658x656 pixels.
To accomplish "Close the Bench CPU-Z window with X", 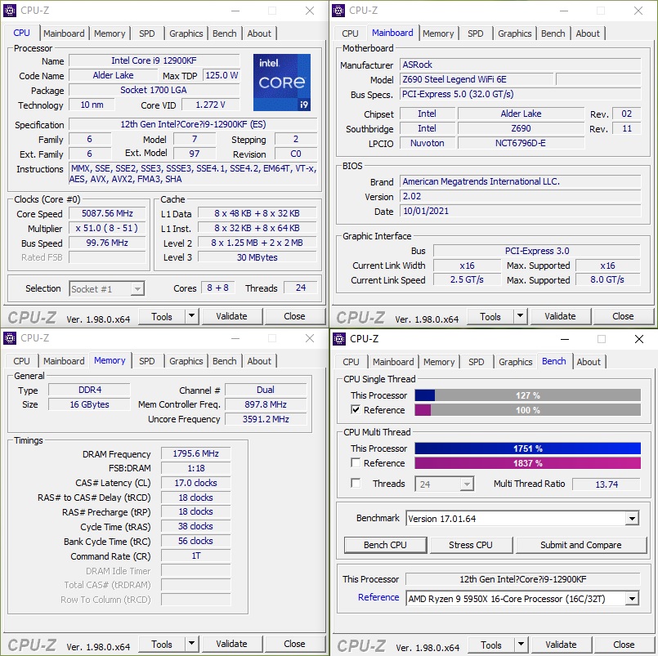I will [x=638, y=339].
